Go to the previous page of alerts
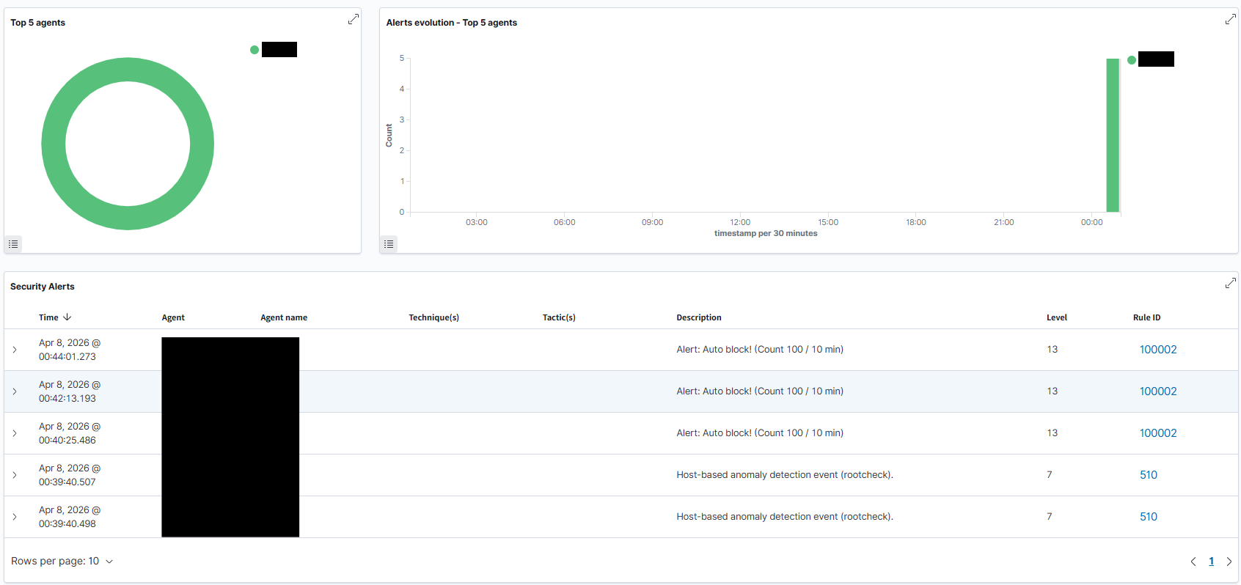 tap(1193, 562)
